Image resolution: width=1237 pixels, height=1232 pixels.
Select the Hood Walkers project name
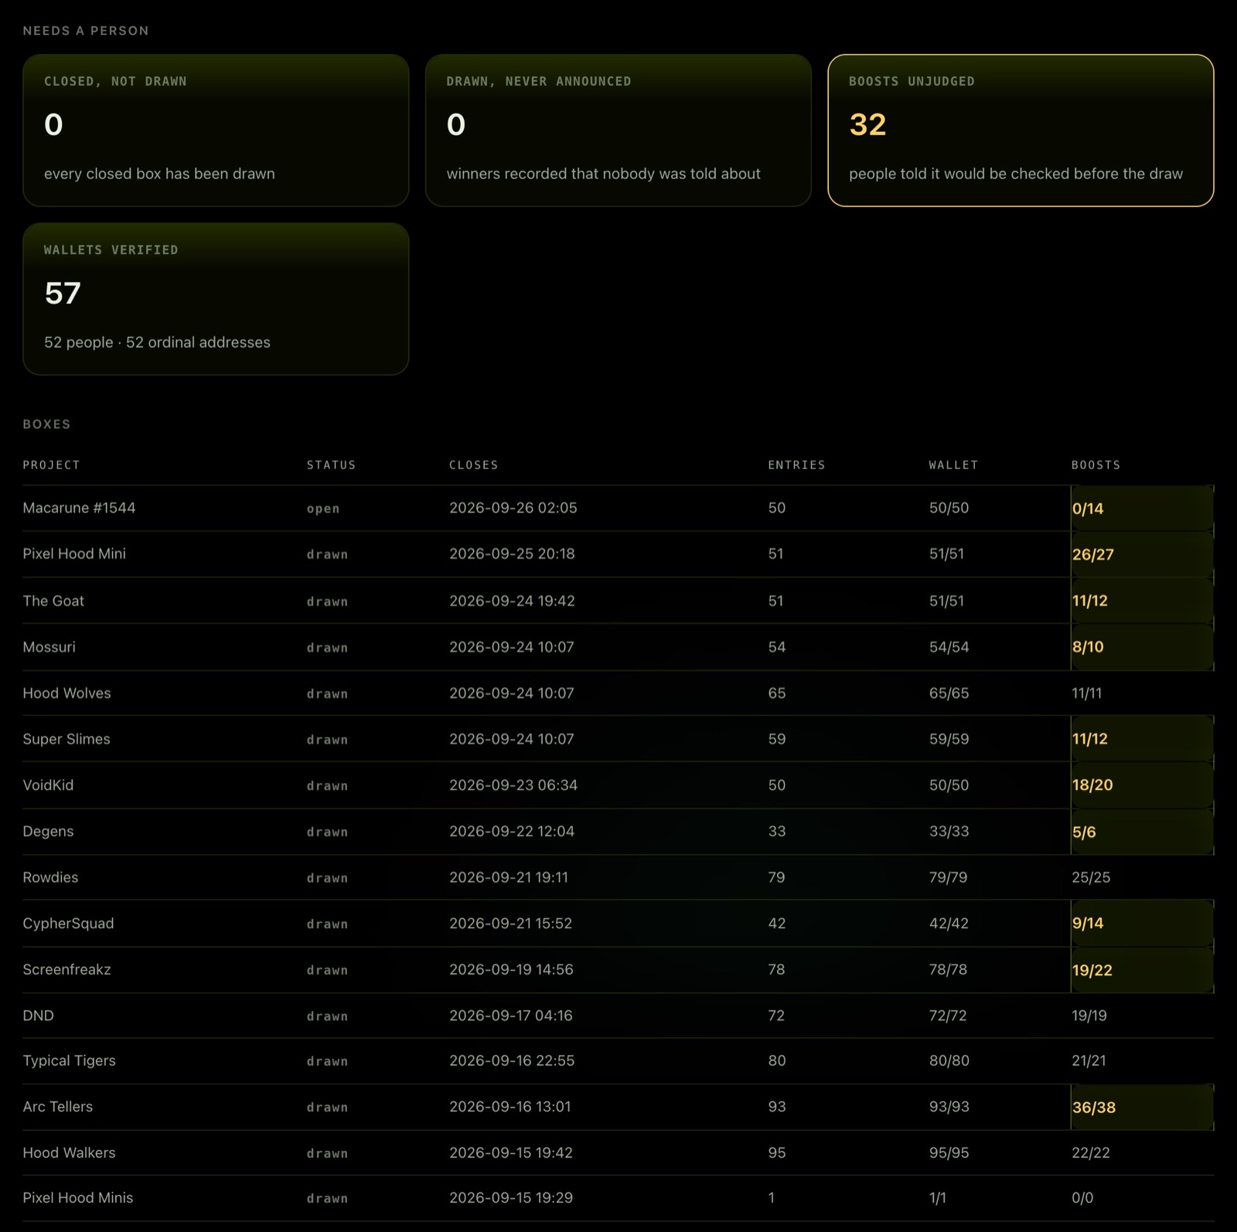coord(69,1152)
